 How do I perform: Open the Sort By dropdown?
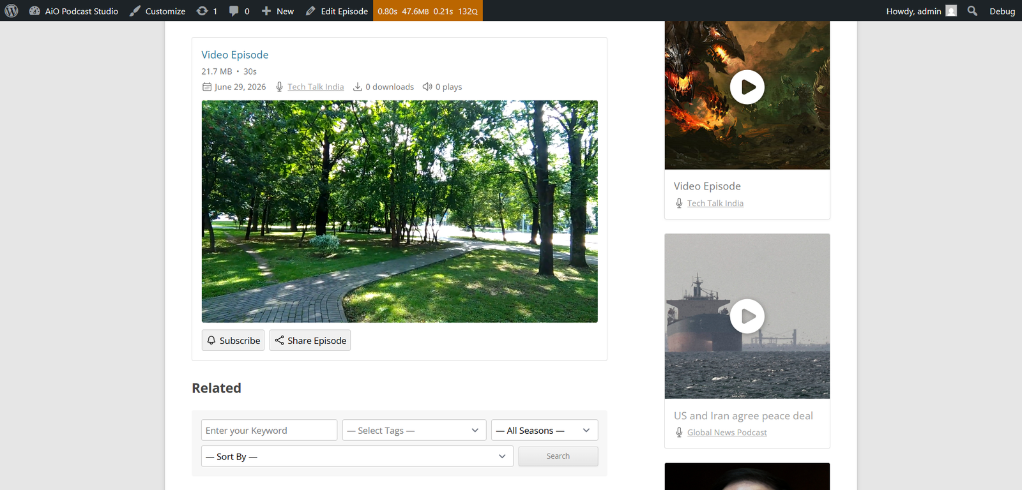[357, 456]
